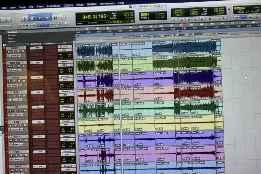Open the Setup menu
This screenshot has height=174, width=261.
[80, 5]
